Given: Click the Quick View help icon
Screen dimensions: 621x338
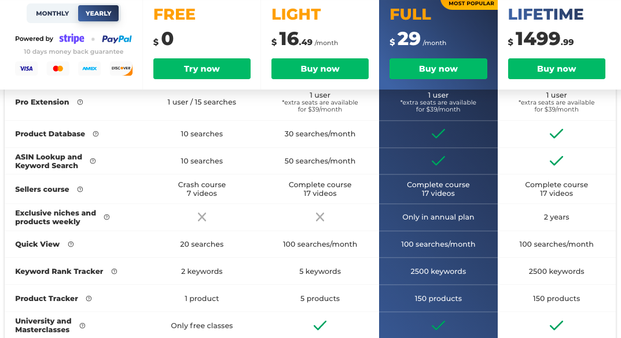Looking at the screenshot, I should (x=71, y=244).
